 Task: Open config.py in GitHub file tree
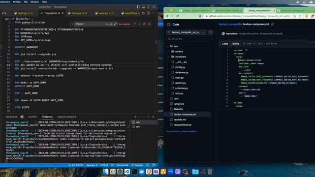coord(180,67)
